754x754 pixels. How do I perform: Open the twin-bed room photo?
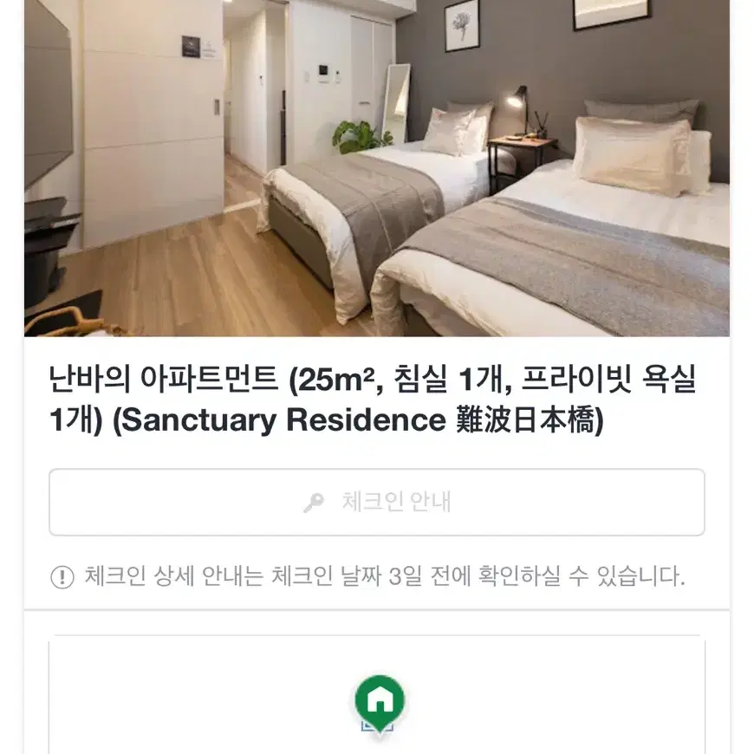pyautogui.click(x=377, y=168)
